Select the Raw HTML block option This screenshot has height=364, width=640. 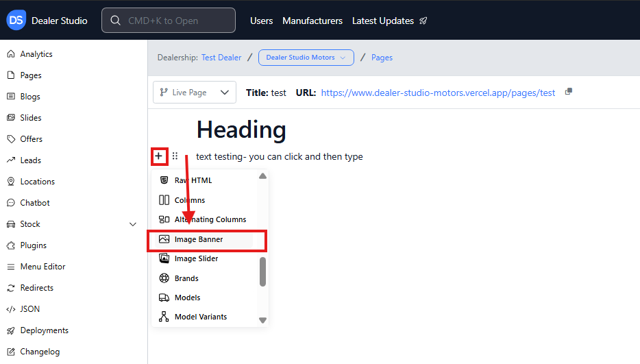click(x=193, y=180)
